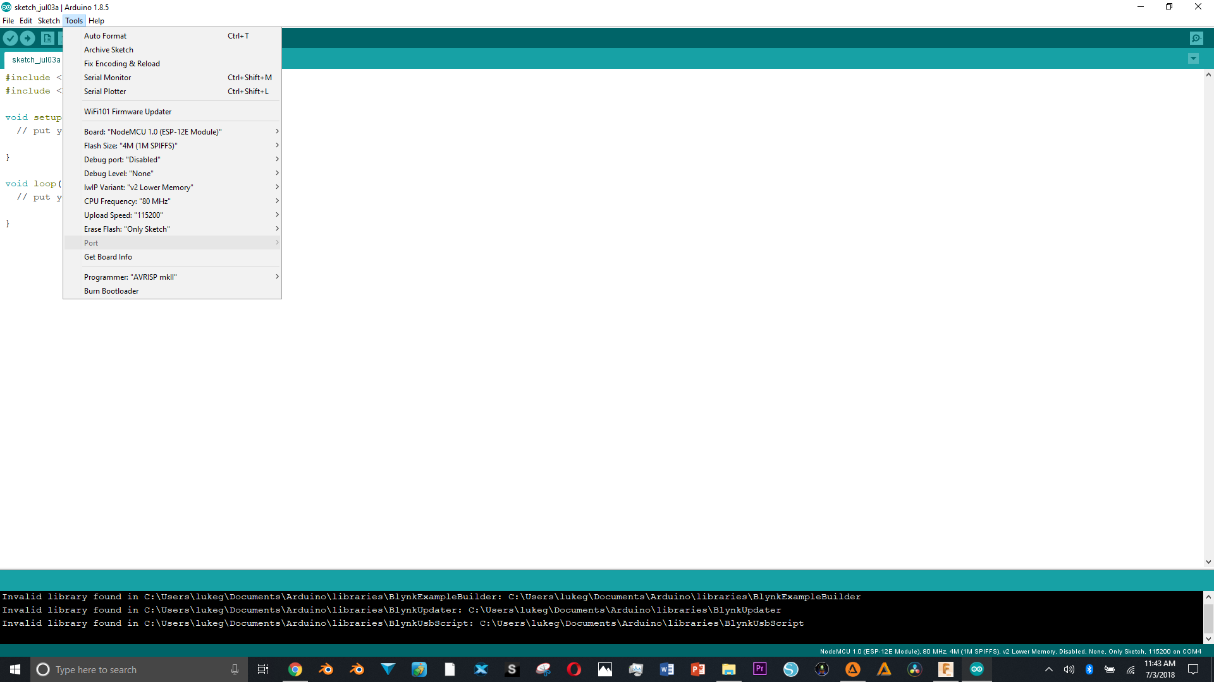Open the Sketch menu
This screenshot has width=1214, height=682.
[49, 21]
